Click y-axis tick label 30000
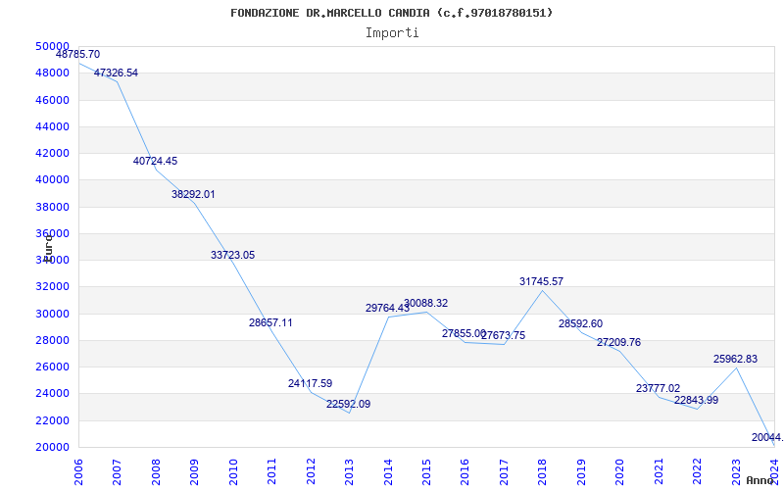Image resolution: width=784 pixels, height=490 pixels. (52, 314)
